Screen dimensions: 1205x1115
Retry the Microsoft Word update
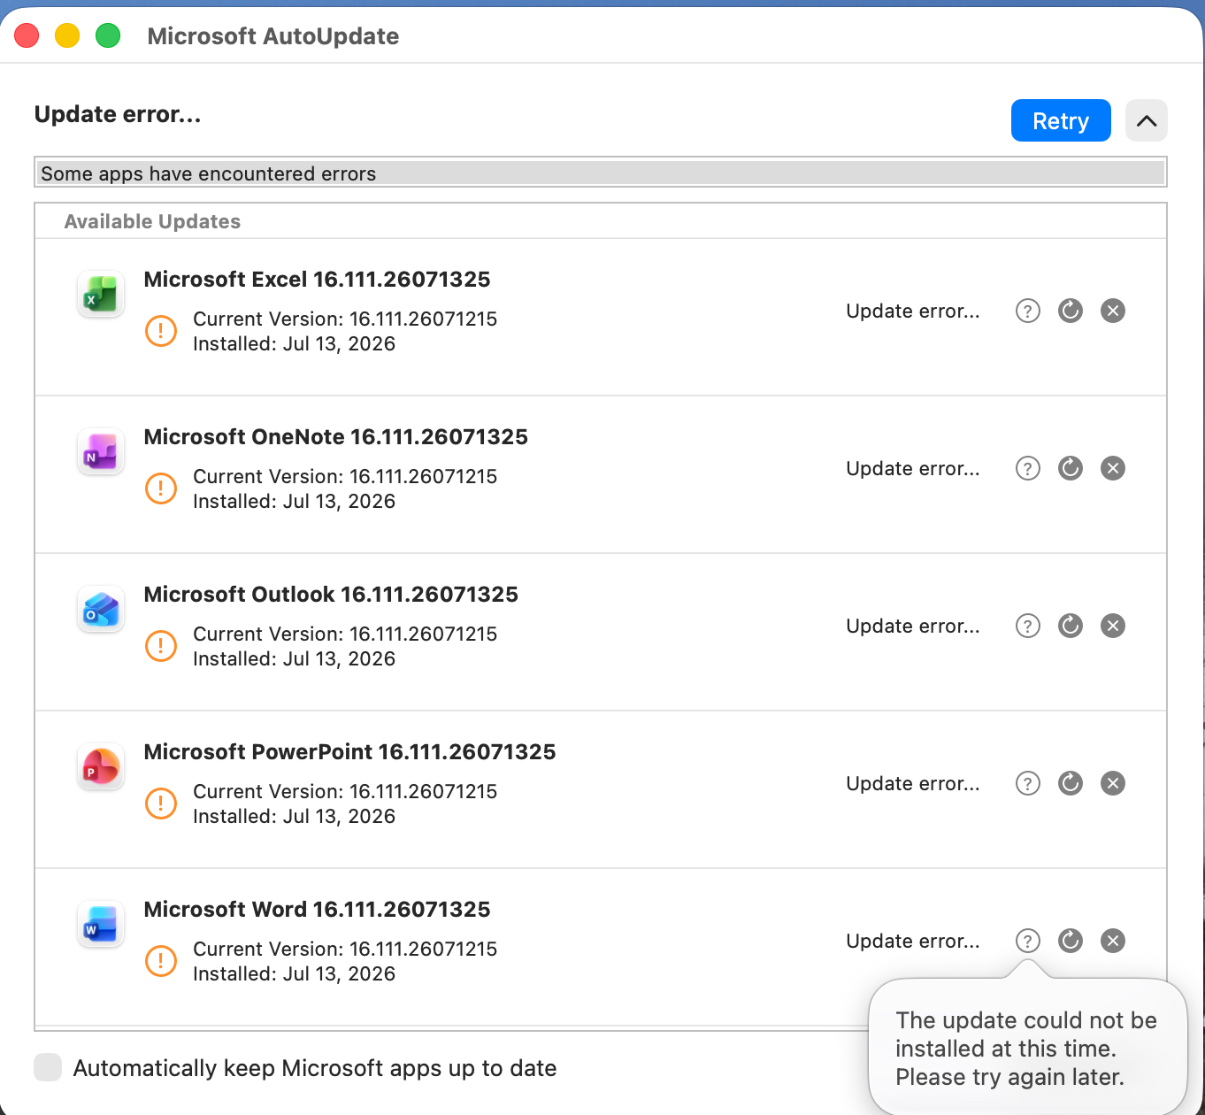point(1071,941)
